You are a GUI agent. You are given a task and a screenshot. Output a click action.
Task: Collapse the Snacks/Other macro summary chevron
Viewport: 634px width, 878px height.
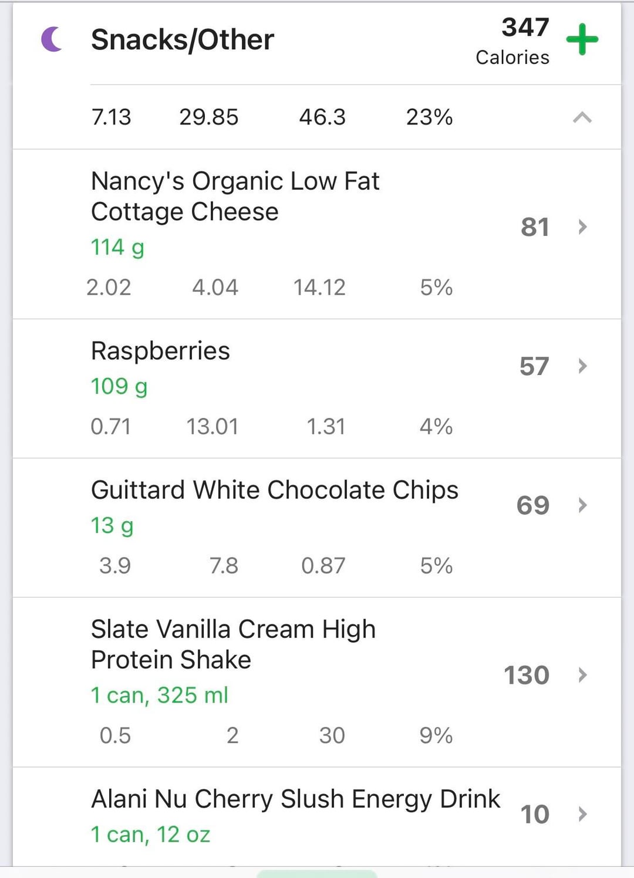[x=582, y=117]
